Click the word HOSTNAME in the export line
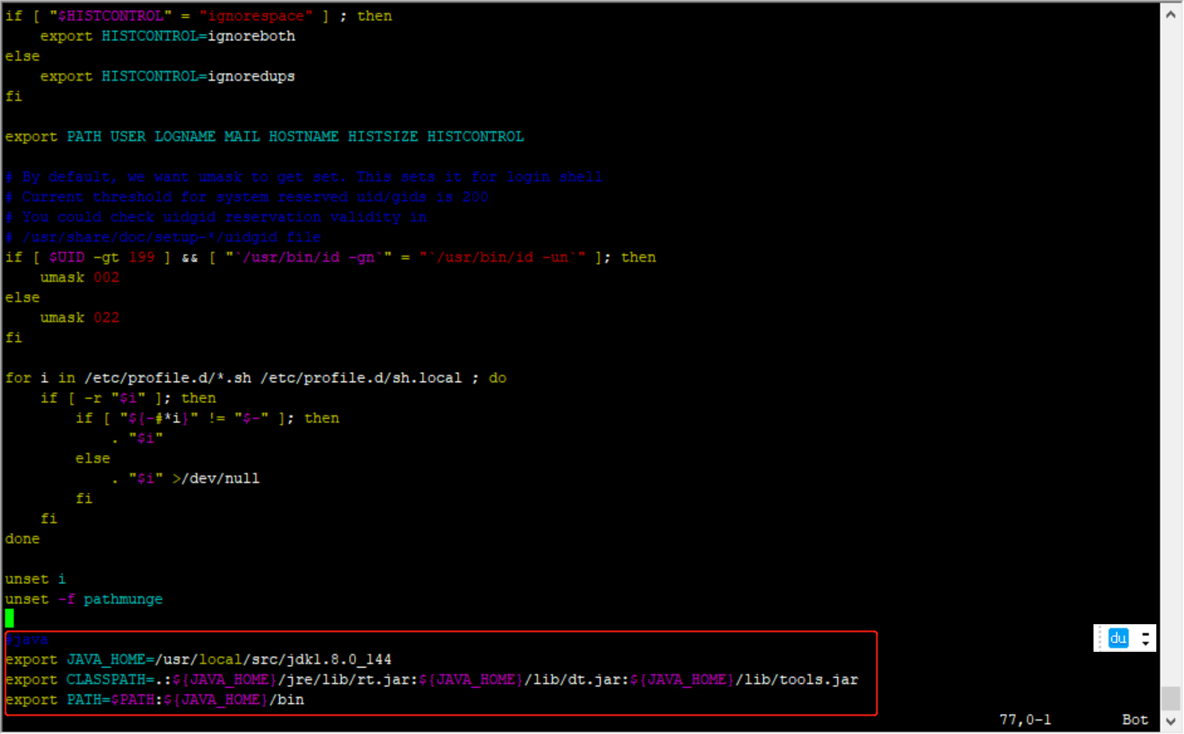This screenshot has width=1184, height=734. pyautogui.click(x=303, y=137)
